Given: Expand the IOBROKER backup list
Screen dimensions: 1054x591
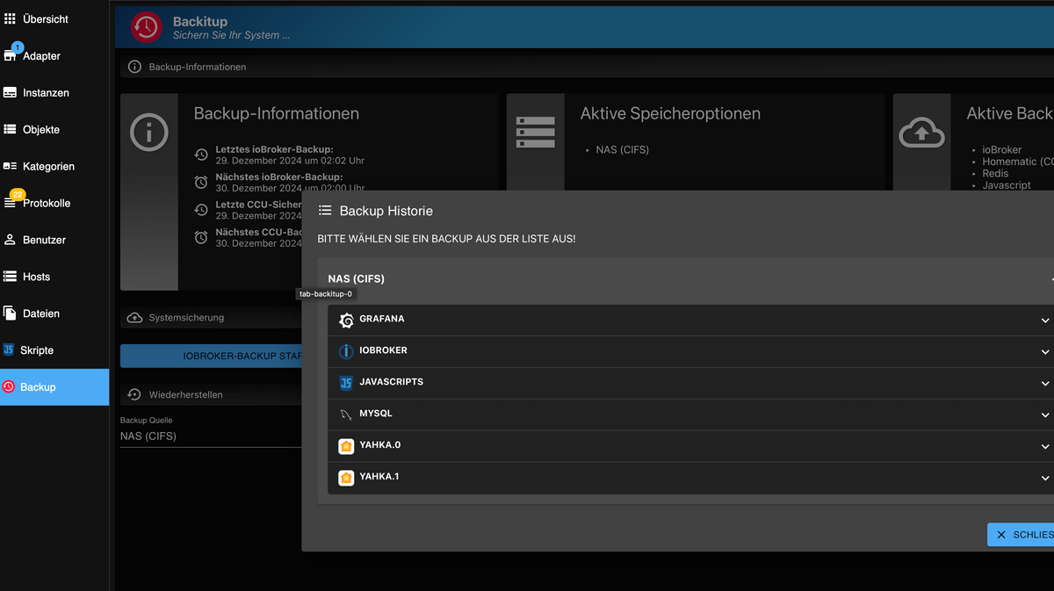Looking at the screenshot, I should 1045,352.
